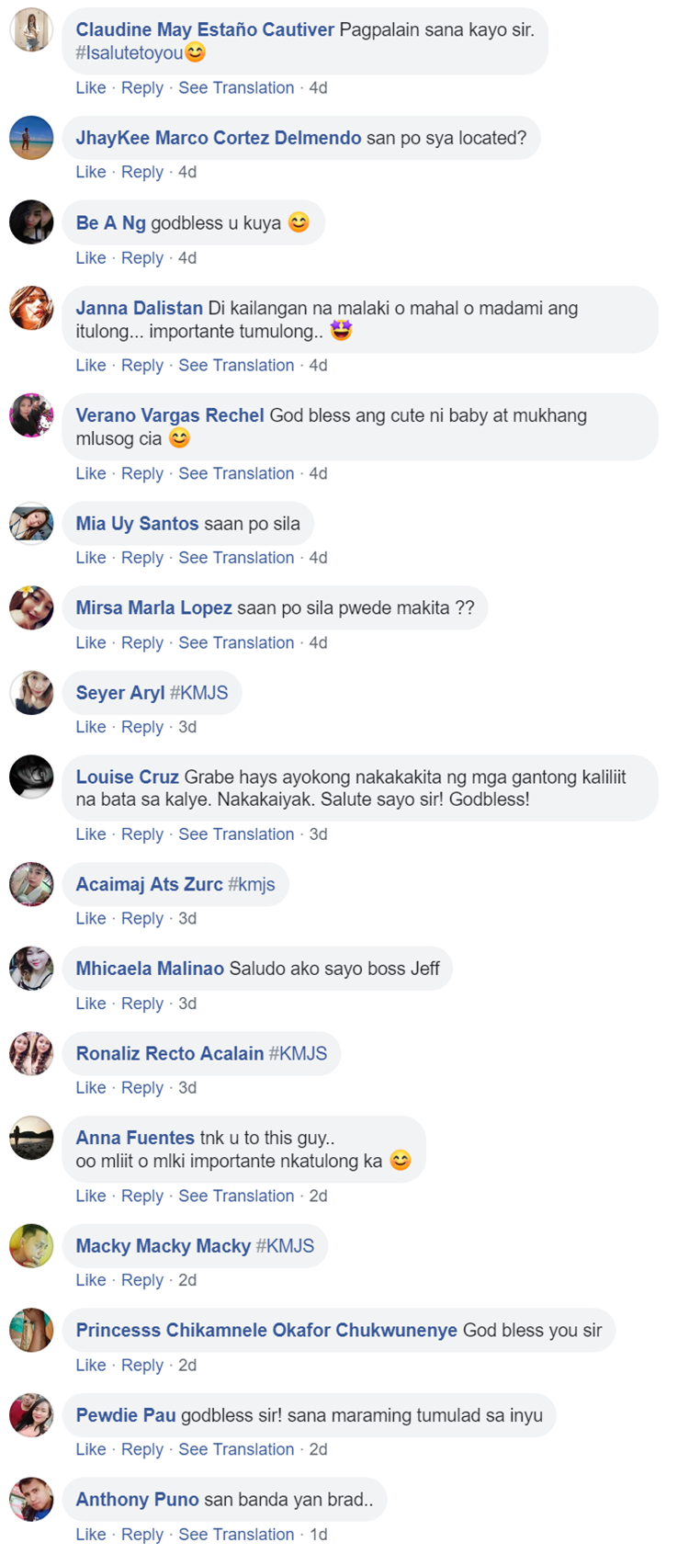
Task: See Translation for Louise Cruz's comment
Action: 236,834
